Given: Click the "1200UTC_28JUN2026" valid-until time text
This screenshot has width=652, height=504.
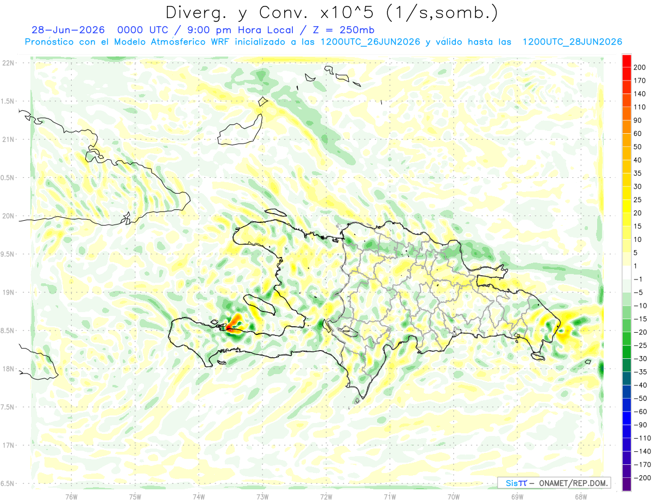Looking at the screenshot, I should [572, 42].
